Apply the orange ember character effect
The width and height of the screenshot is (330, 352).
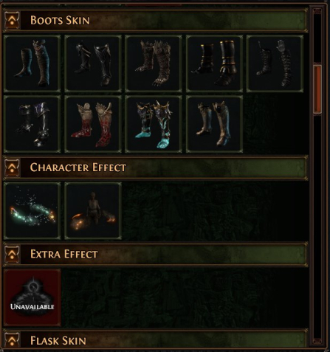pyautogui.click(x=93, y=211)
